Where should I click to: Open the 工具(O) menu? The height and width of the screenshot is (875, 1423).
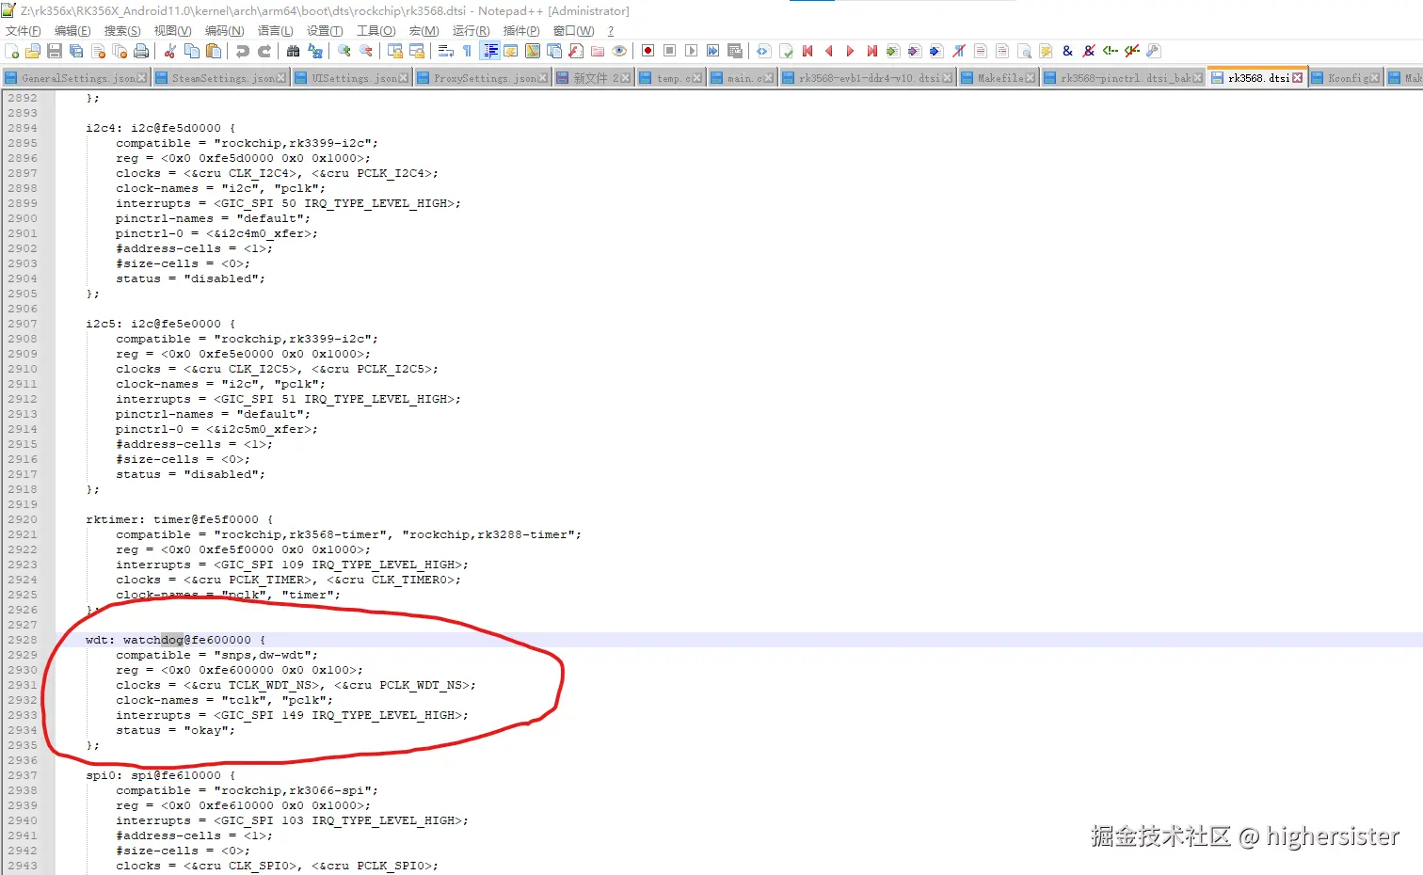click(376, 31)
